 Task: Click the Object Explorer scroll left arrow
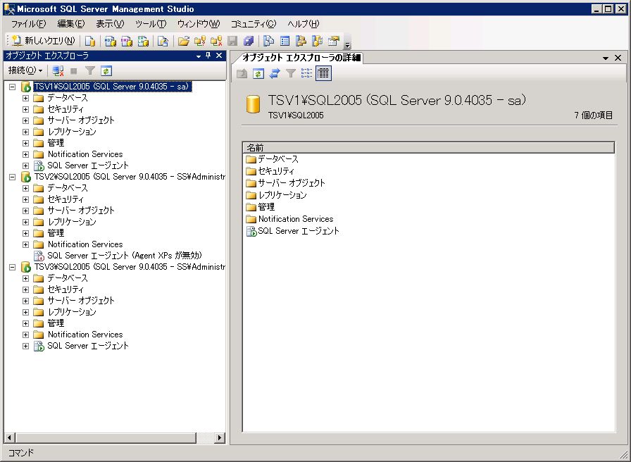click(10, 437)
